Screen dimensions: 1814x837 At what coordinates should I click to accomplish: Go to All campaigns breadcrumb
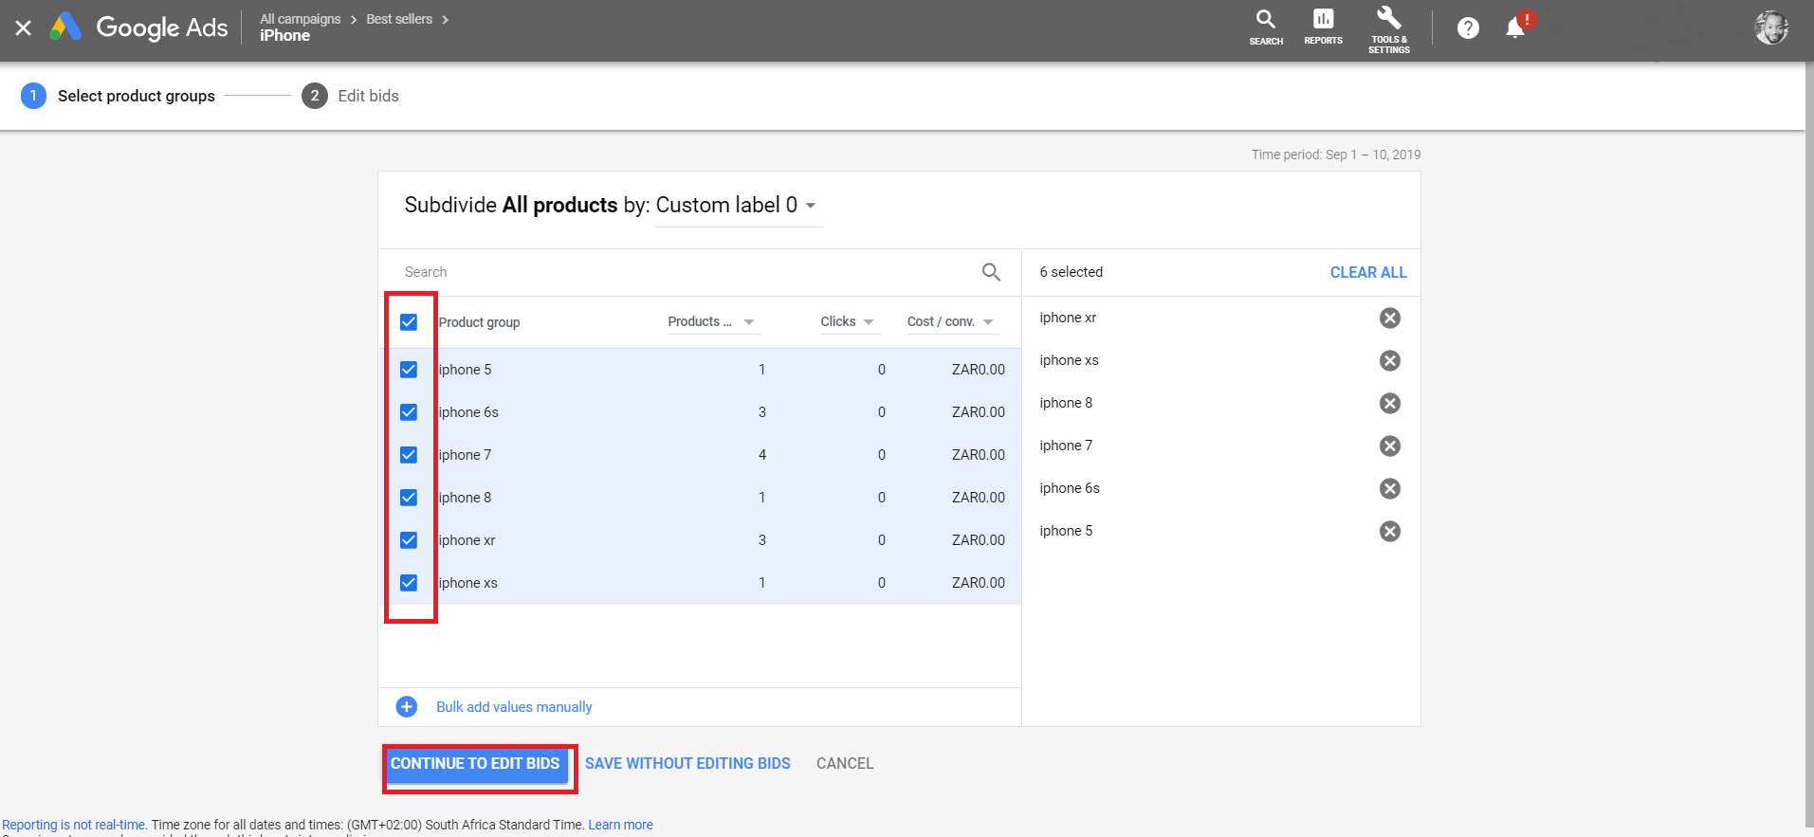coord(301,19)
